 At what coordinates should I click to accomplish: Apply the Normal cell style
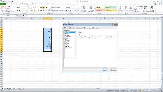(x=100, y=7)
